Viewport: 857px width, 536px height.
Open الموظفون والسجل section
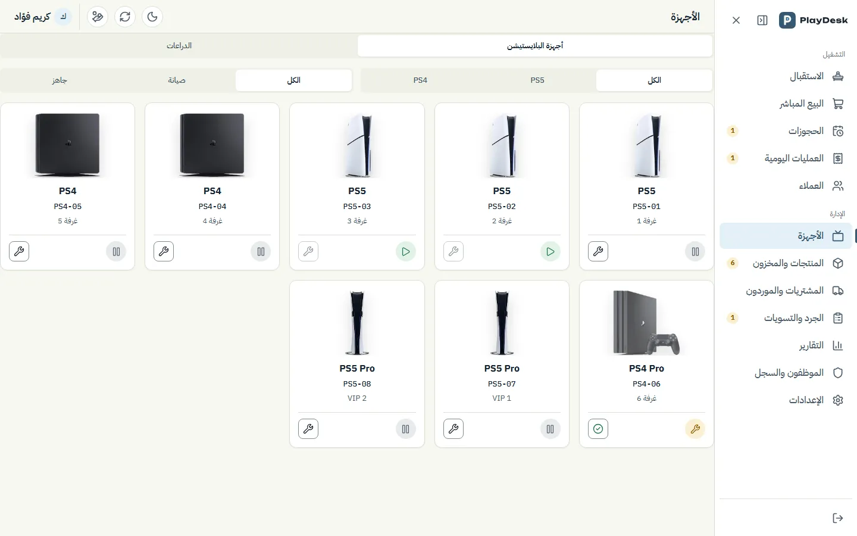[786, 373]
